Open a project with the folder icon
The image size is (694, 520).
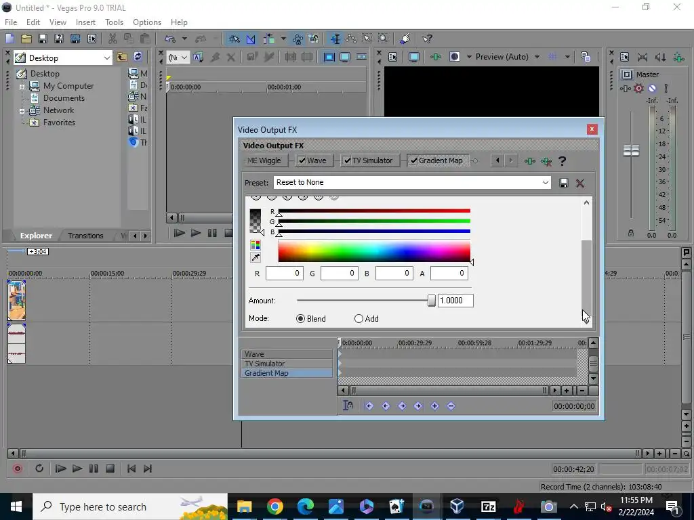[26, 39]
